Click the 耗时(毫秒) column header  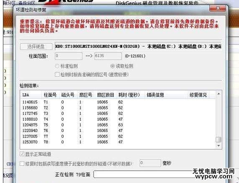point(131,95)
